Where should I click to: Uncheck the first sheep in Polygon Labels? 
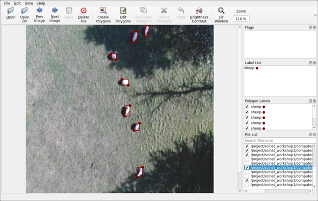point(247,107)
